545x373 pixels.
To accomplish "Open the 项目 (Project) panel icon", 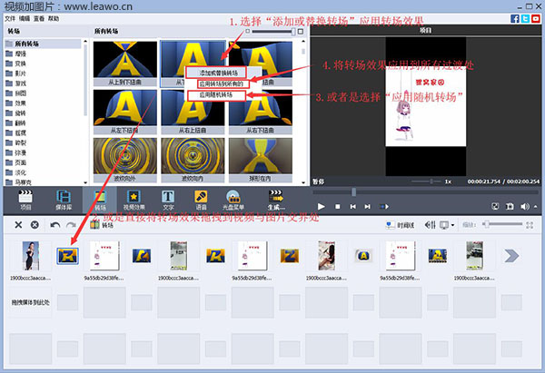I will click(x=25, y=200).
